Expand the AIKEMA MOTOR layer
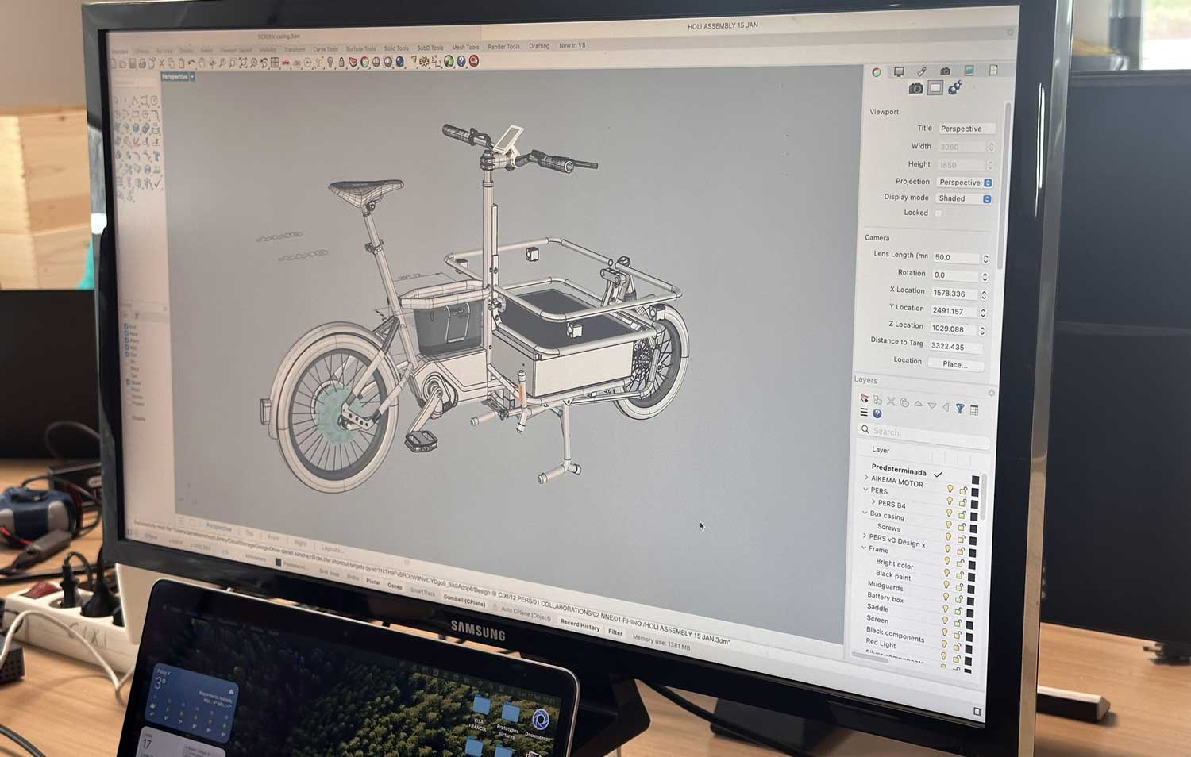This screenshot has width=1191, height=757. coord(866,478)
